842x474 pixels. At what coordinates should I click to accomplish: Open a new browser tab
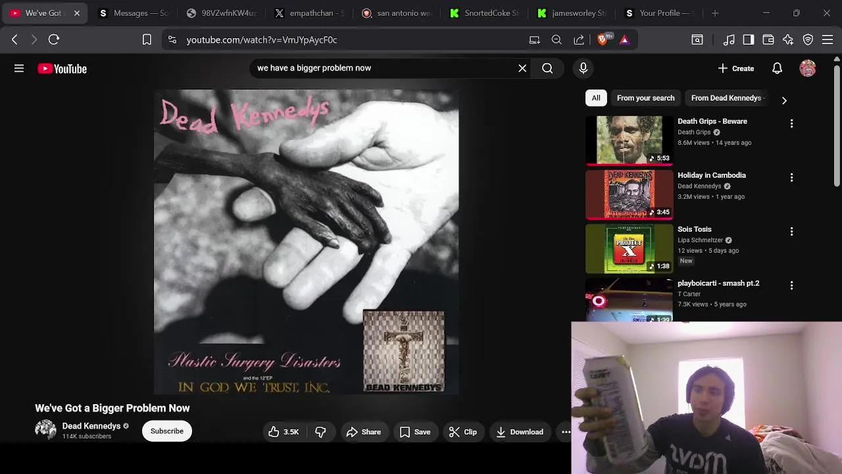[x=715, y=13]
